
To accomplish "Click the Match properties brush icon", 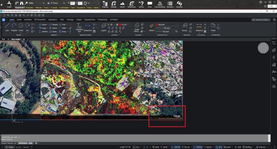I will (x=151, y=26).
